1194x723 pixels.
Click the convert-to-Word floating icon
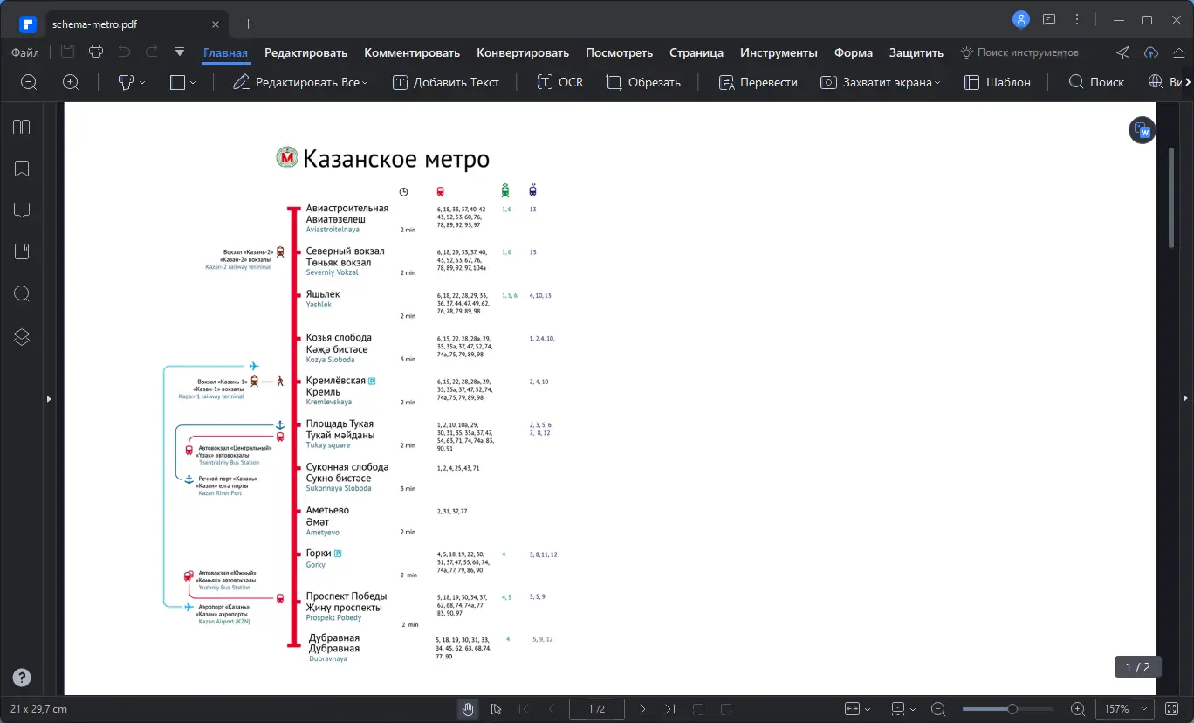(x=1142, y=131)
